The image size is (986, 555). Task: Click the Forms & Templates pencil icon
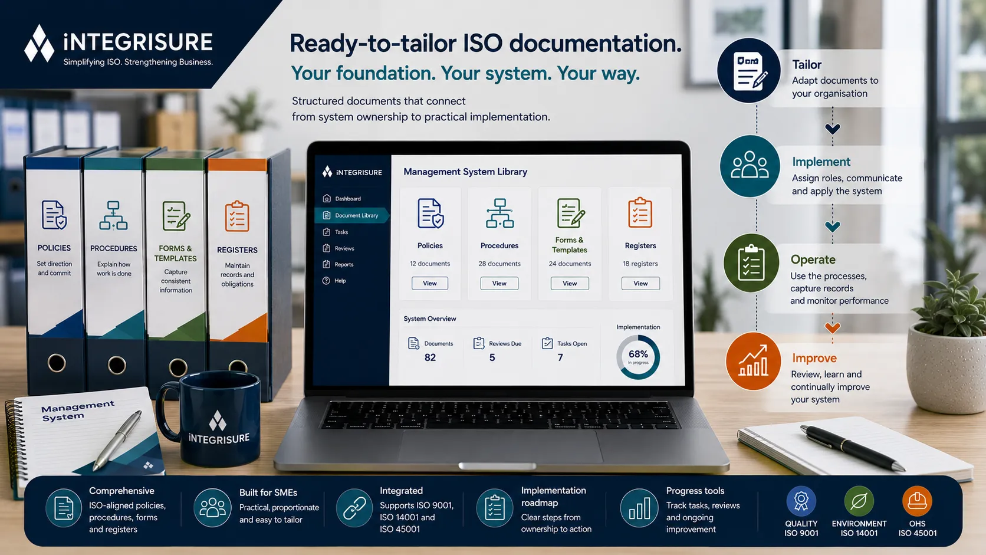pyautogui.click(x=570, y=213)
